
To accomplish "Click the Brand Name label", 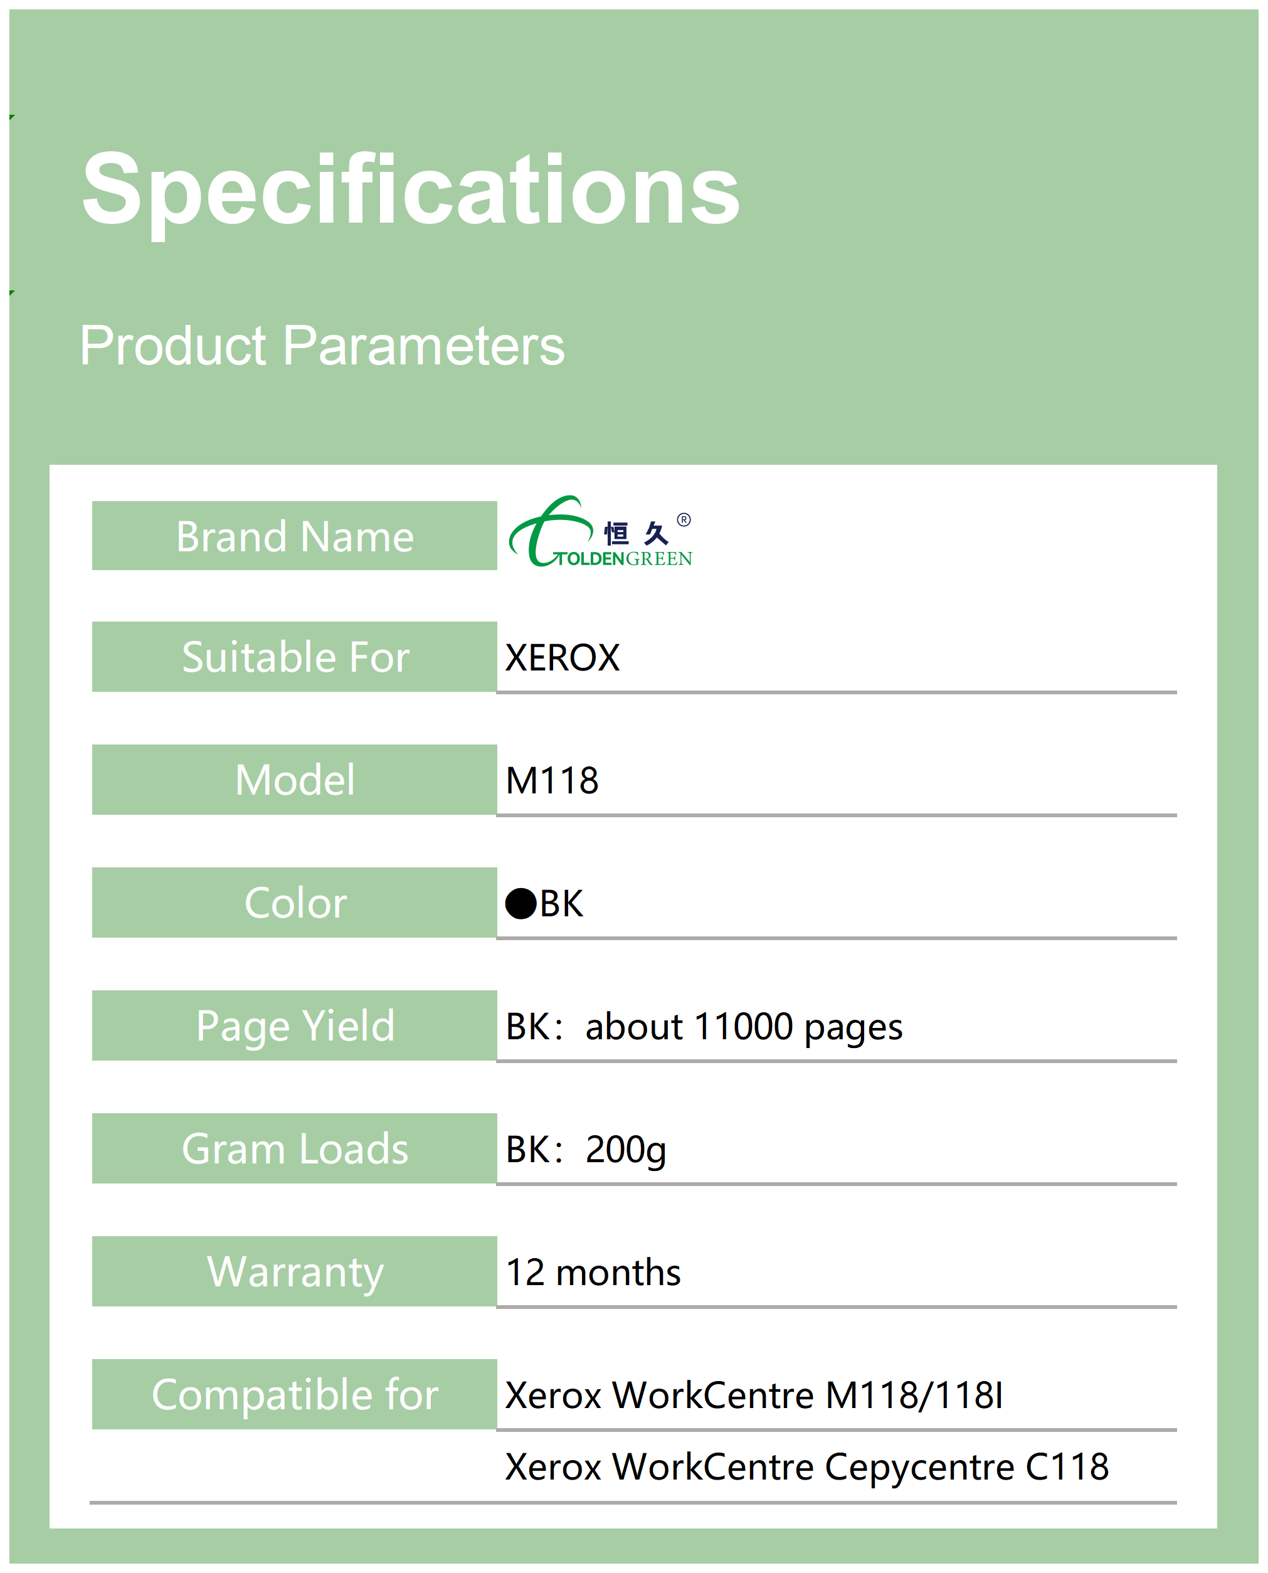I will [x=294, y=537].
